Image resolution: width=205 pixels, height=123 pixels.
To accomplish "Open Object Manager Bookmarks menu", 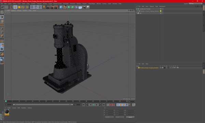I will pos(162,6).
